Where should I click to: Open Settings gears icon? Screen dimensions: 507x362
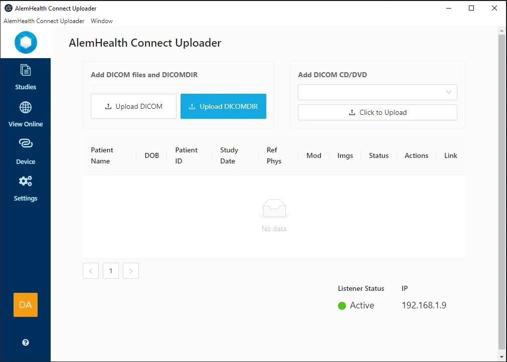(26, 181)
